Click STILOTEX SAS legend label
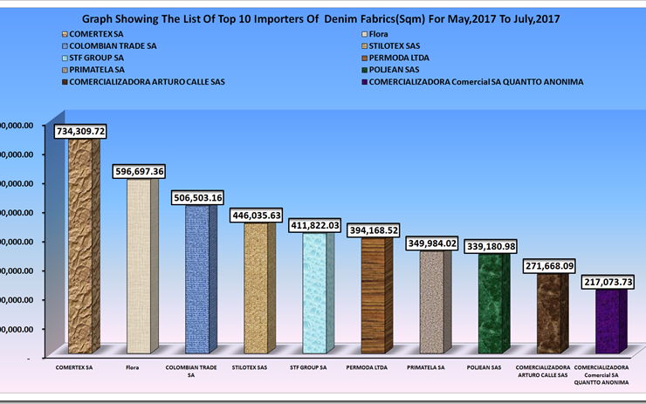The width and height of the screenshot is (646, 404). (x=395, y=46)
